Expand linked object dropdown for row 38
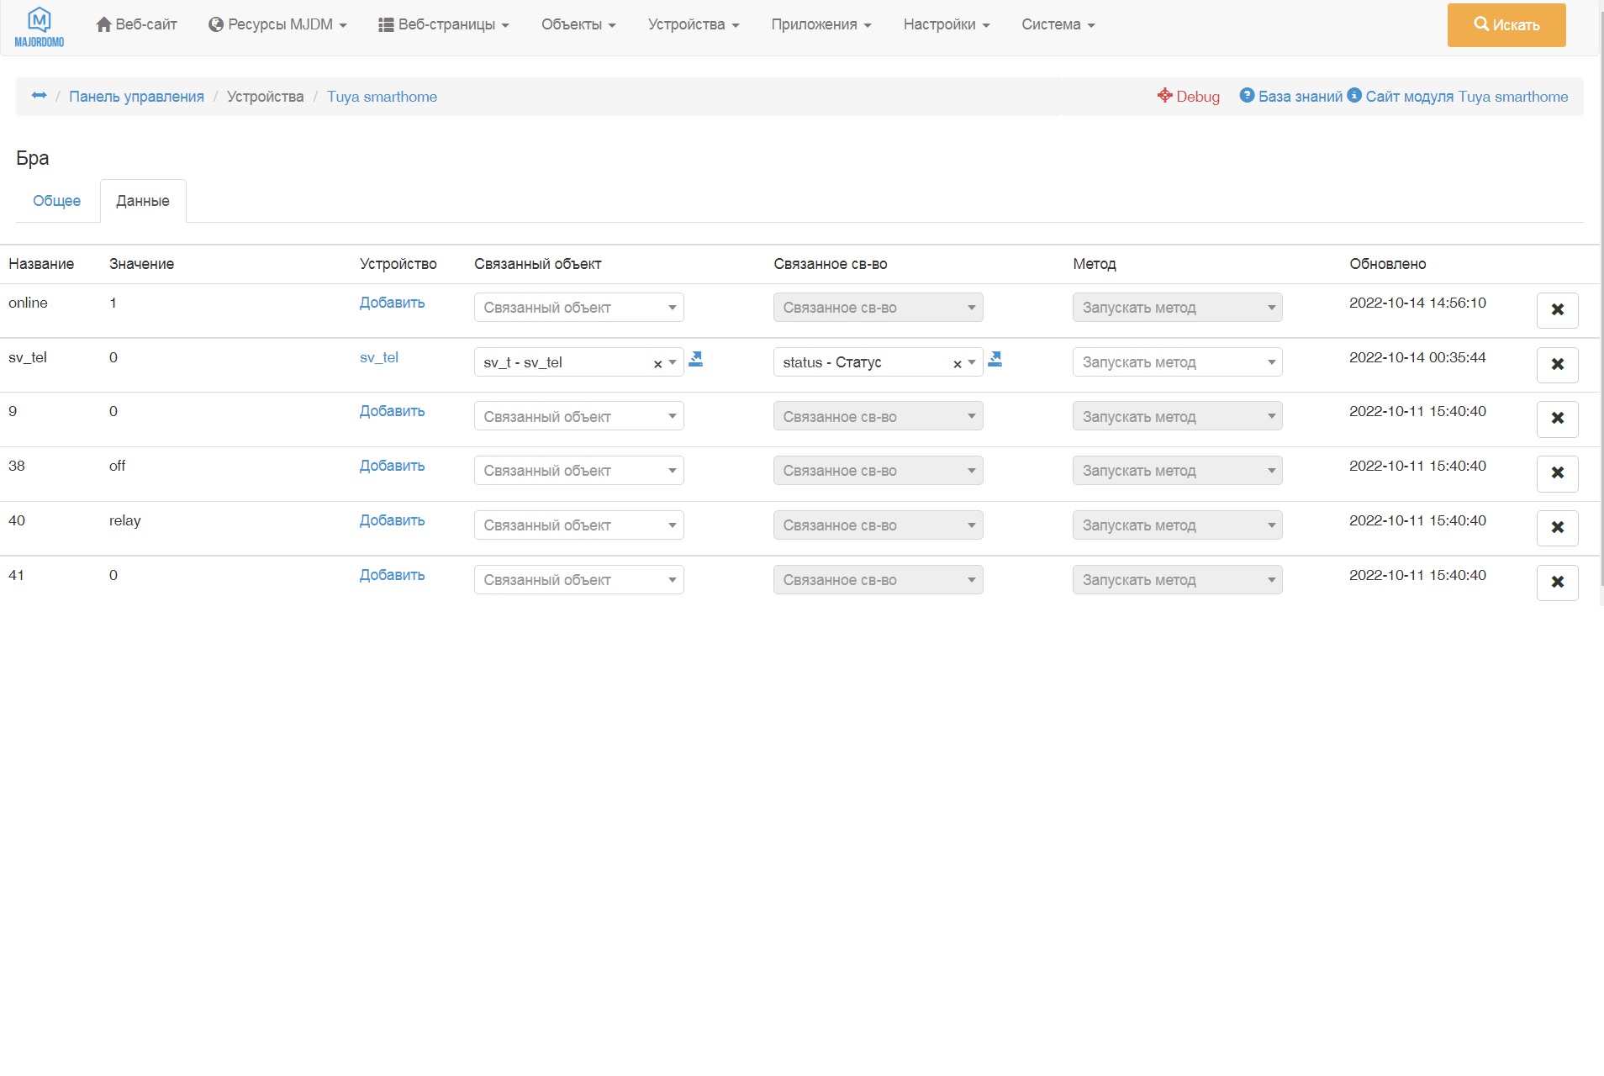Viewport: 1604px width, 1076px height. click(x=578, y=471)
